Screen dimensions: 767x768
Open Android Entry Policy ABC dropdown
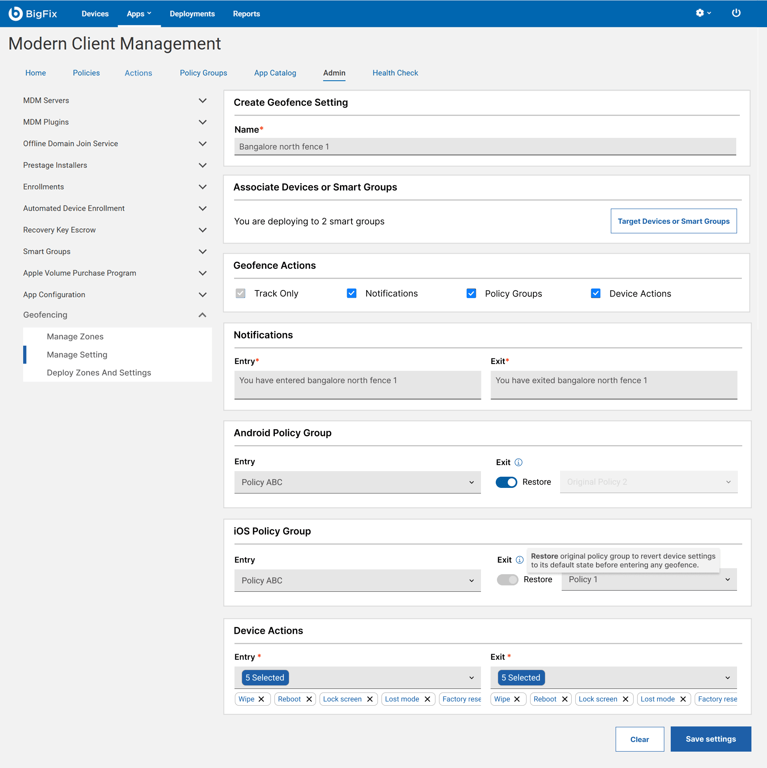[x=358, y=482]
